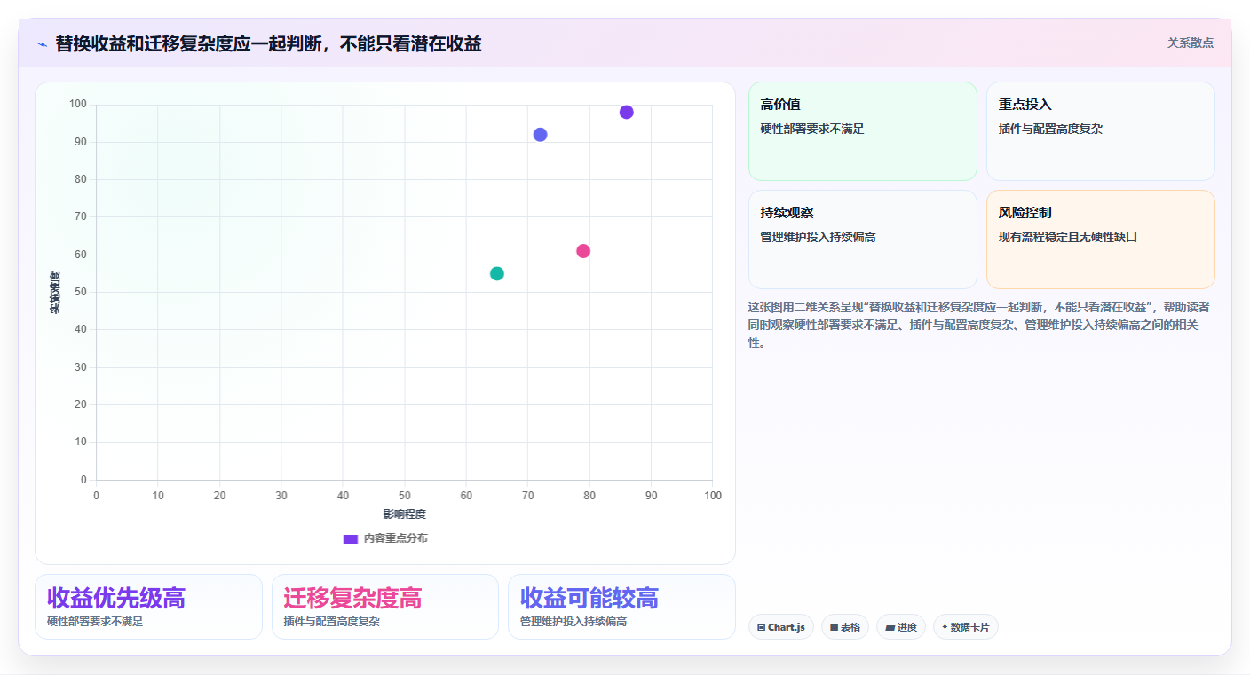Click the pink scatter point near 61

click(x=583, y=251)
